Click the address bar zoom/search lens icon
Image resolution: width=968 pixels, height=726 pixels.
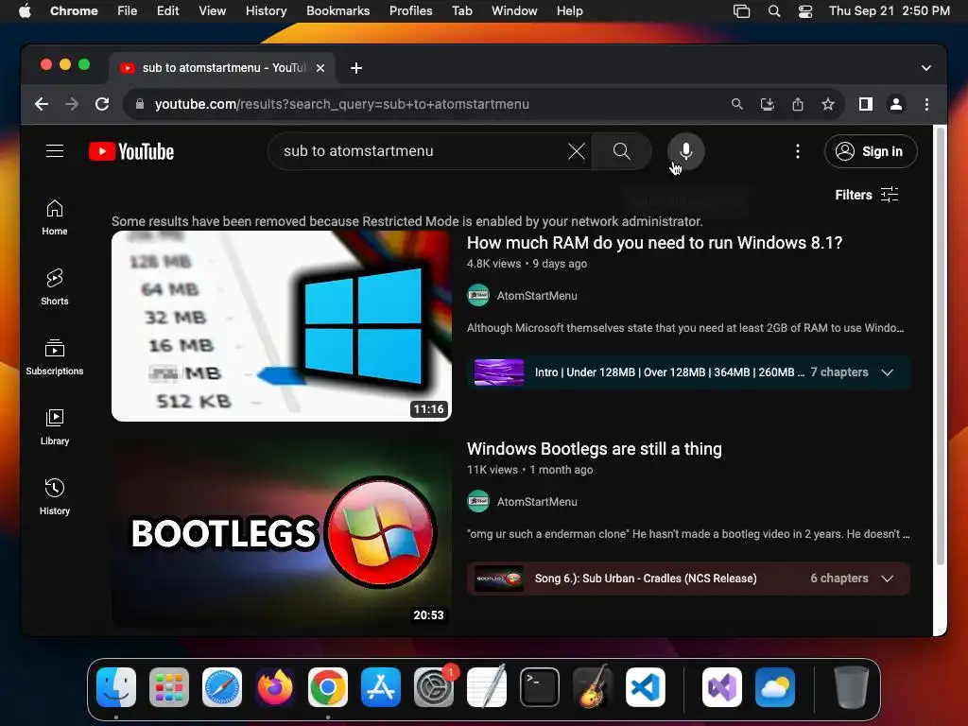736,104
